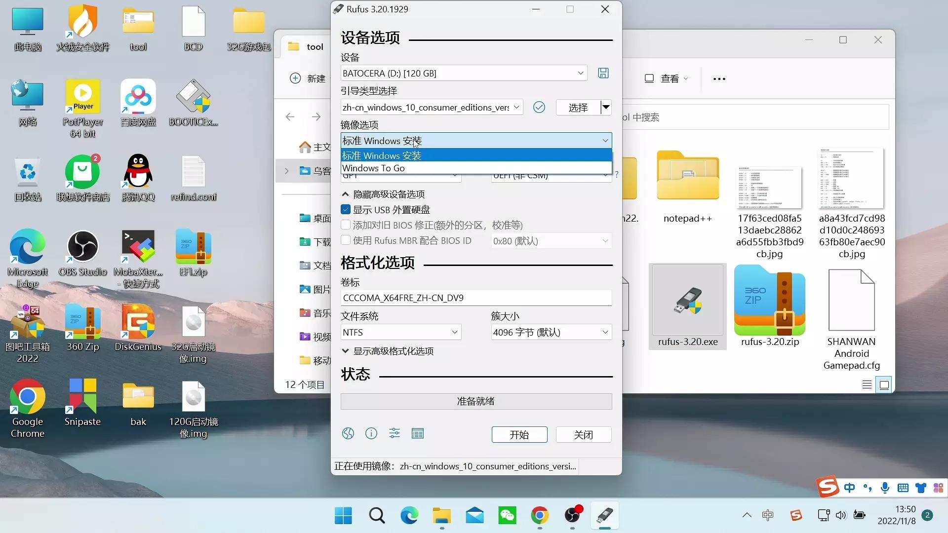Save device to disk image icon
The width and height of the screenshot is (948, 533).
[x=603, y=73]
